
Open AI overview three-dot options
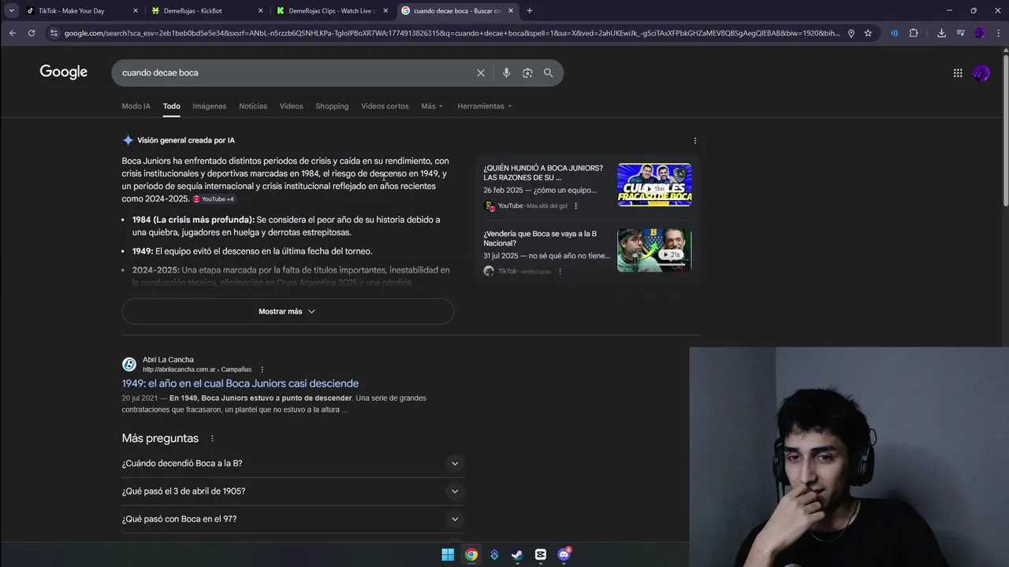tap(695, 140)
